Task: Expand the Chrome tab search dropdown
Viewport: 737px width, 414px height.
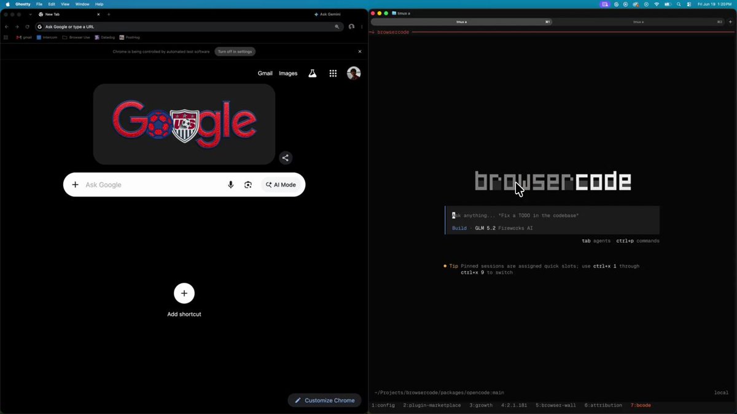Action: (30, 14)
